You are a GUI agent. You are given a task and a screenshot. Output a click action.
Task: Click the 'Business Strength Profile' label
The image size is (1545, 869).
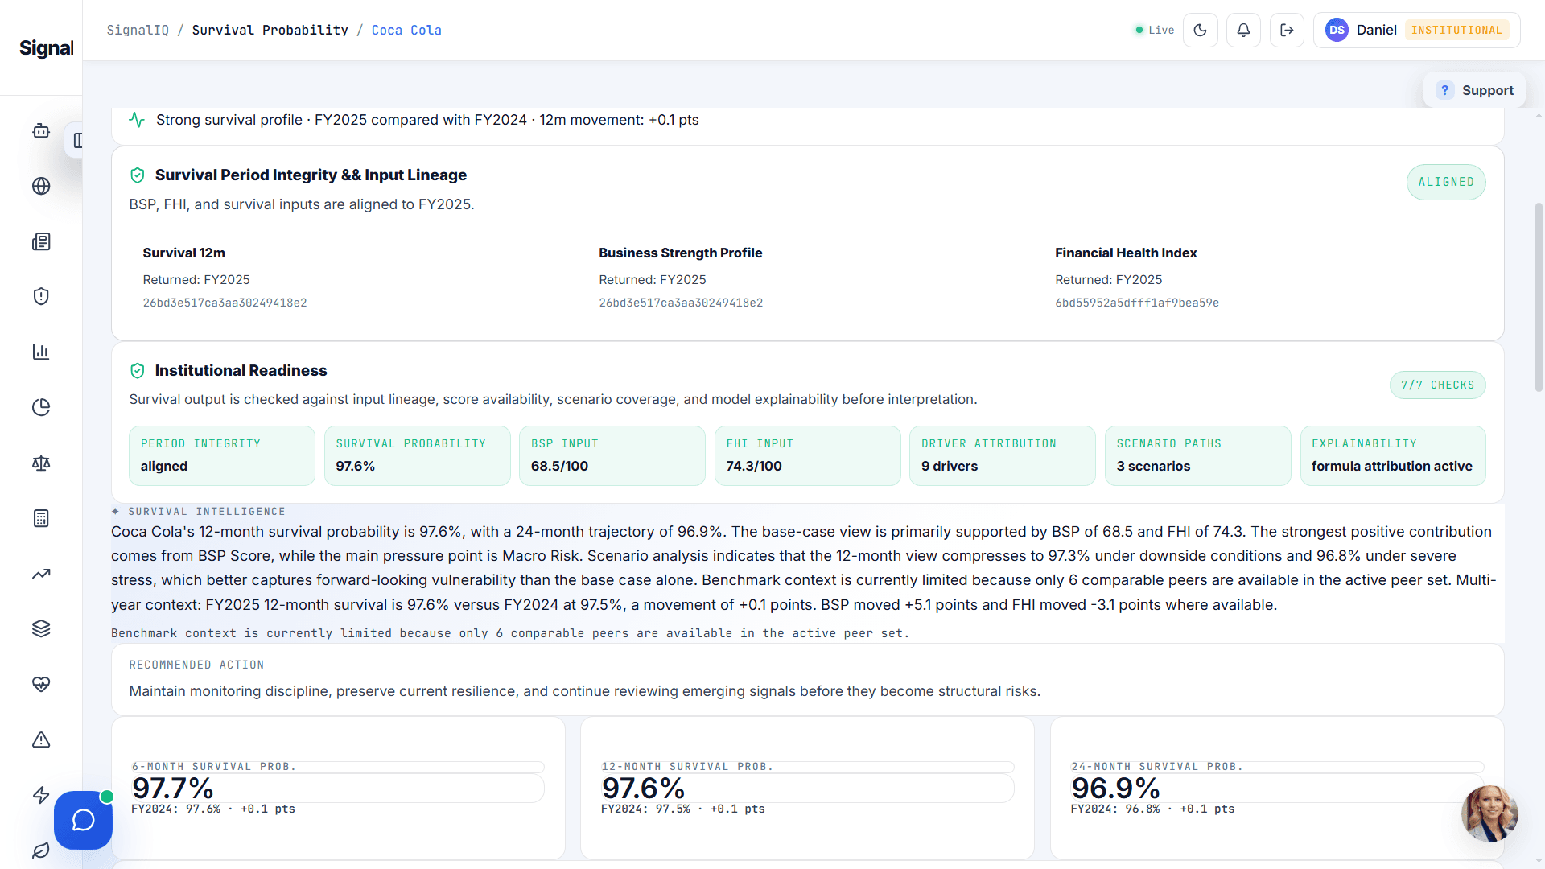pyautogui.click(x=680, y=253)
